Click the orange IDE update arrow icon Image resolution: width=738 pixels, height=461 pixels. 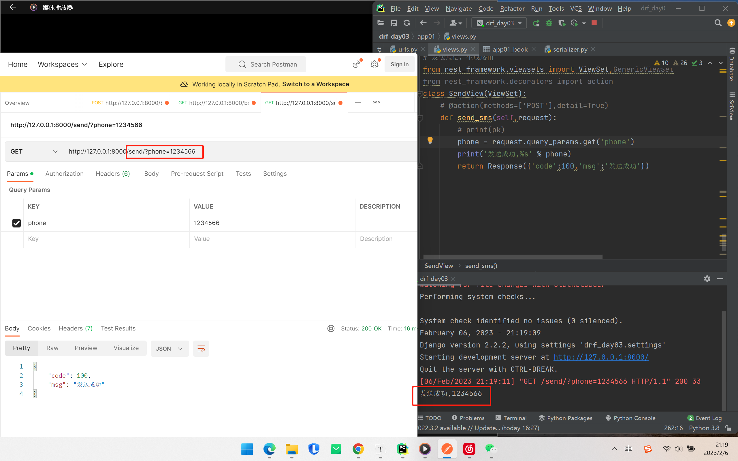click(731, 23)
